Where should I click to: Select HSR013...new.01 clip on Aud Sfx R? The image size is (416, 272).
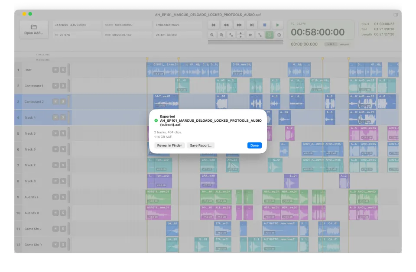pos(159,213)
